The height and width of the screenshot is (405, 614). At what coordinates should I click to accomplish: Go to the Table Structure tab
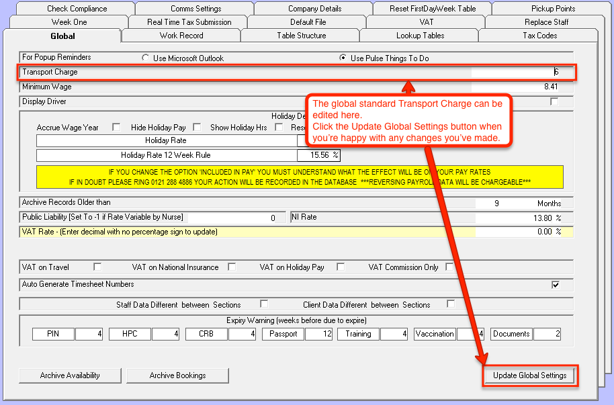pos(301,36)
